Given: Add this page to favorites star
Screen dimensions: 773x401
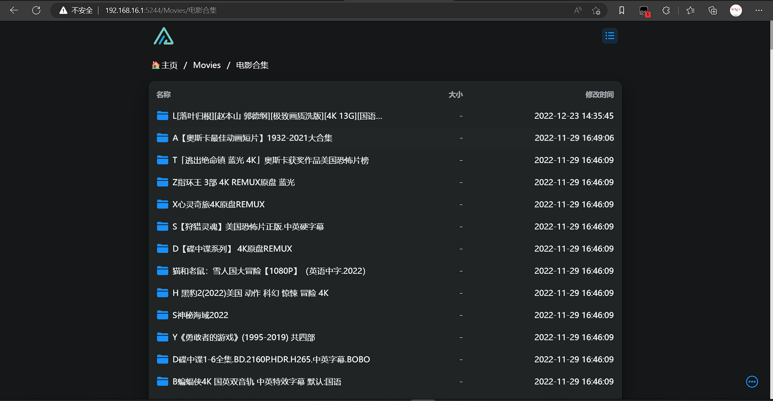Looking at the screenshot, I should 596,10.
